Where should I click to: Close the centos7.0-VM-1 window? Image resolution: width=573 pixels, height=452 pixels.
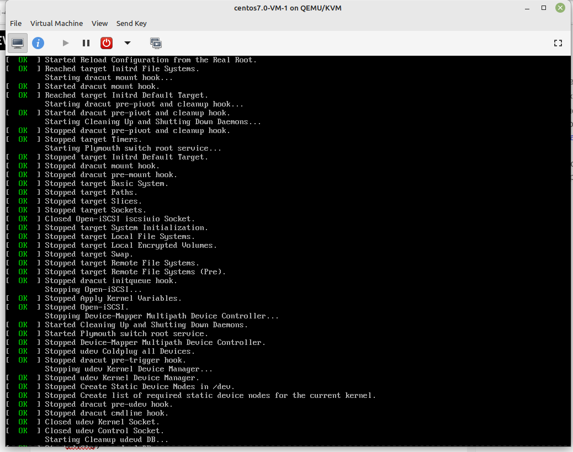coord(560,8)
